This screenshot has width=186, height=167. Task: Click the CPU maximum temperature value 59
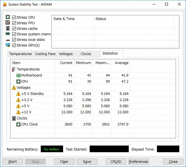pos(108,81)
